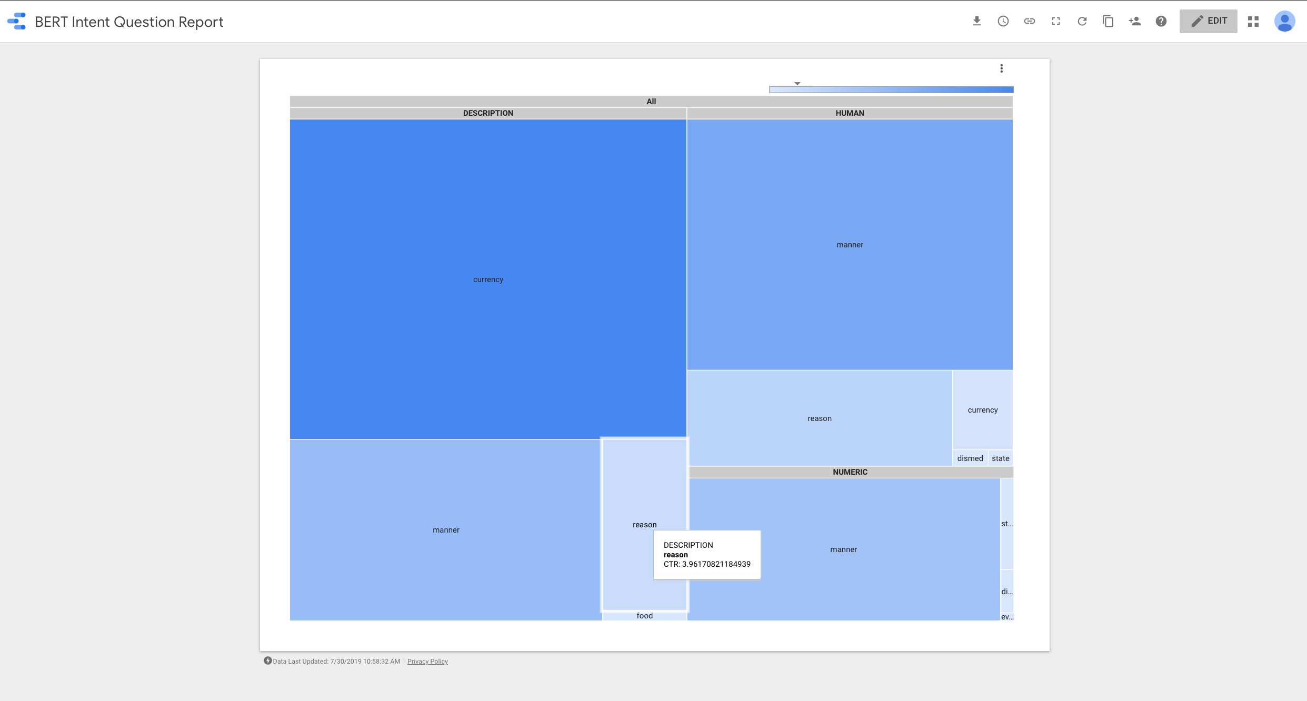Select the DESCRIPTION header in treemap
The width and height of the screenshot is (1307, 701).
point(487,113)
